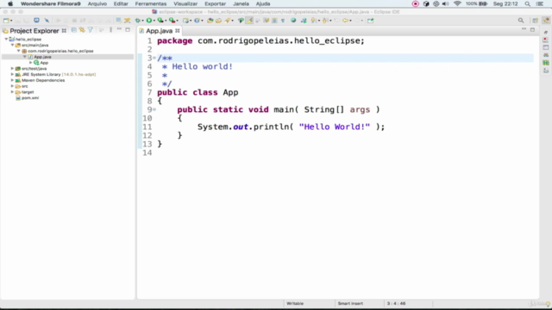The width and height of the screenshot is (552, 310).
Task: Click the Project Explorer tab
Action: coord(34,31)
